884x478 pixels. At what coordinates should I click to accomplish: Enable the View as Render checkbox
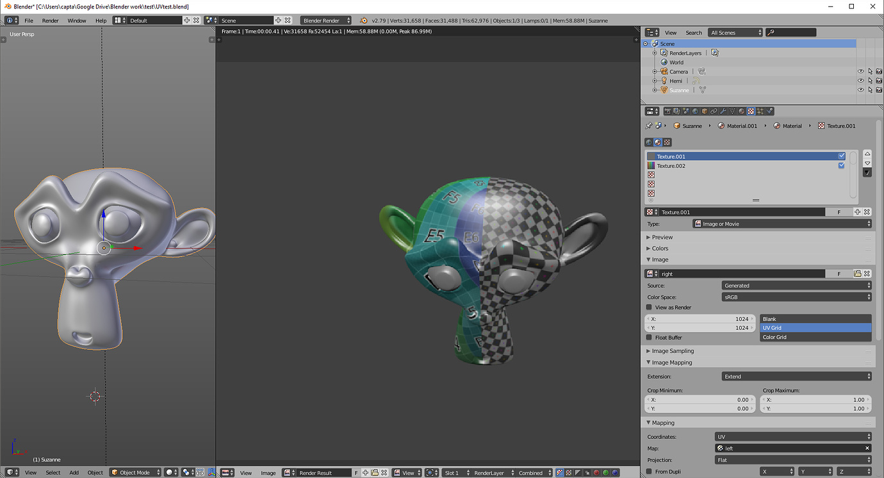[x=650, y=308]
